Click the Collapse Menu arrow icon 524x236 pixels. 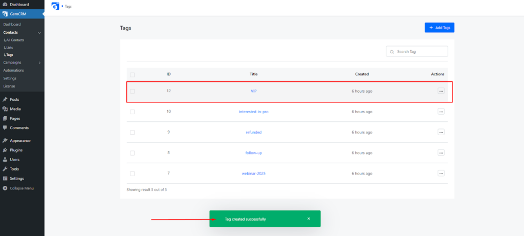(x=5, y=188)
